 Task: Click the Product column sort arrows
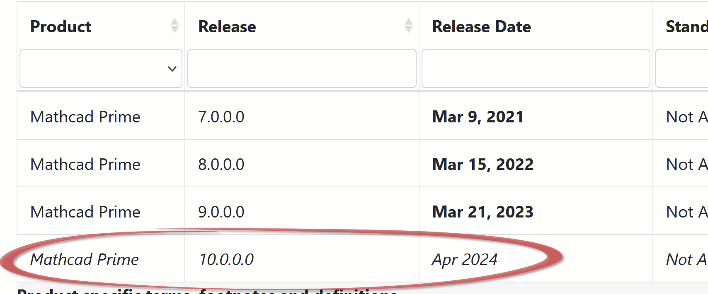175,26
